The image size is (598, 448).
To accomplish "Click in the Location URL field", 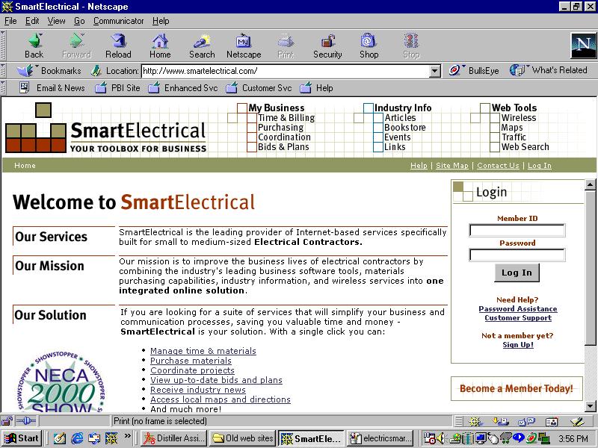I will coord(285,71).
